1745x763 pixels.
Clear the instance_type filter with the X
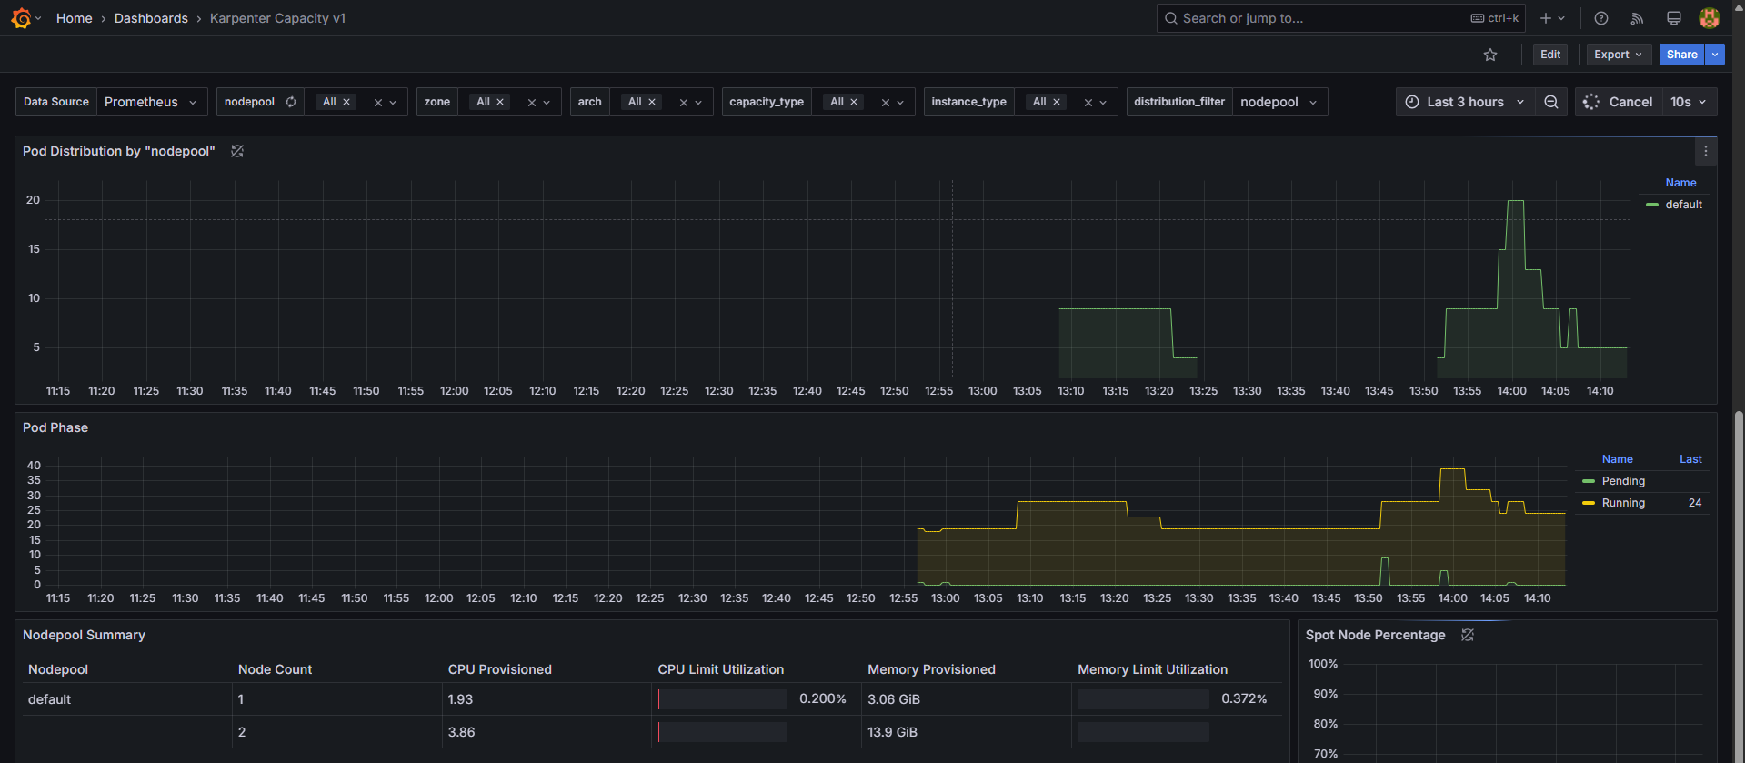(1088, 103)
